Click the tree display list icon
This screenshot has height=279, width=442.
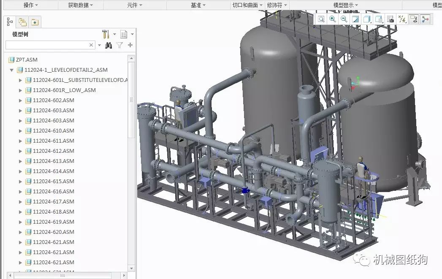123,34
